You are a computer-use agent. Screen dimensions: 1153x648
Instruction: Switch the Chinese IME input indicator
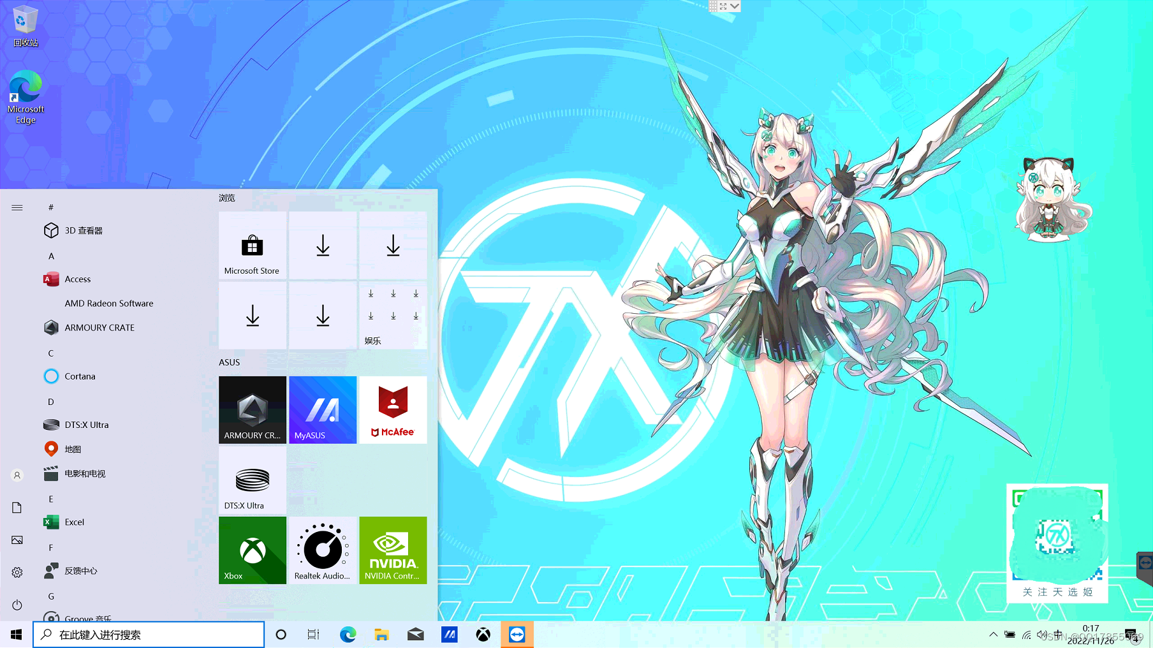[x=1059, y=635]
